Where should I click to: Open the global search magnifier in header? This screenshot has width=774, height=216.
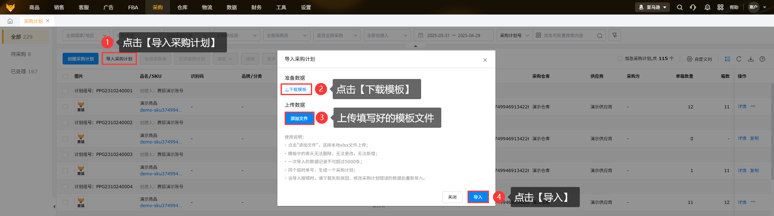680,7
